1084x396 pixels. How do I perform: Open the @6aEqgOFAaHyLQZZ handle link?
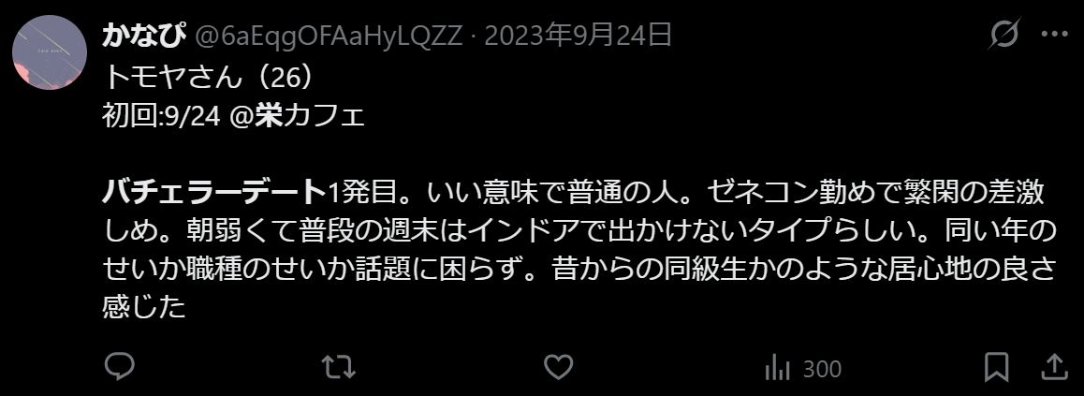point(329,36)
